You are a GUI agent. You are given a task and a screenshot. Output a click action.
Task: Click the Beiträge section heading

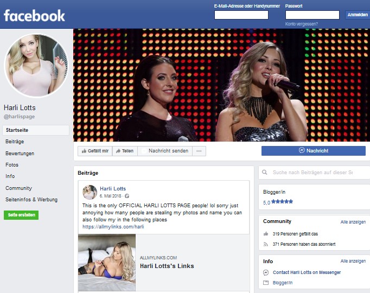pyautogui.click(x=88, y=173)
